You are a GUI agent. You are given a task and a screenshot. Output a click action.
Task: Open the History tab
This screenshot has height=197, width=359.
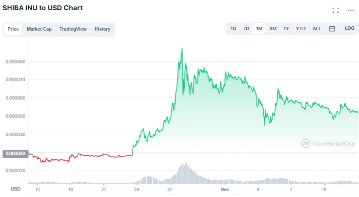[103, 29]
